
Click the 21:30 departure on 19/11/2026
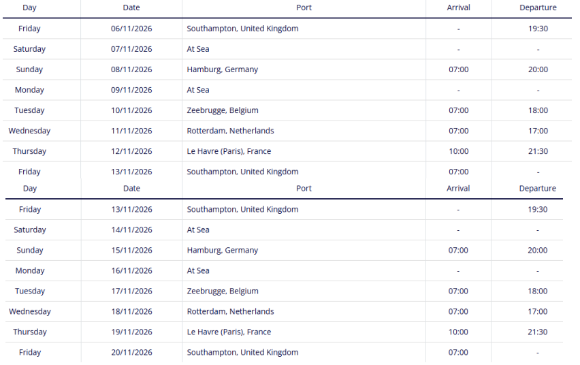(x=537, y=332)
